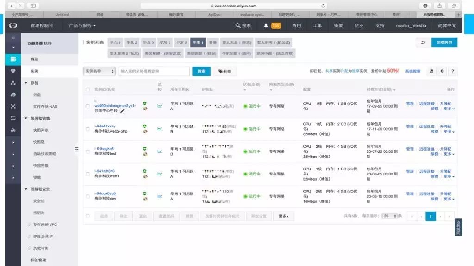Open 更多 dropdown in 梅沙科技dev row

[449, 199]
